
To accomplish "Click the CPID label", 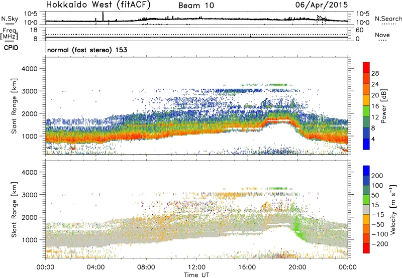I will click(x=11, y=48).
